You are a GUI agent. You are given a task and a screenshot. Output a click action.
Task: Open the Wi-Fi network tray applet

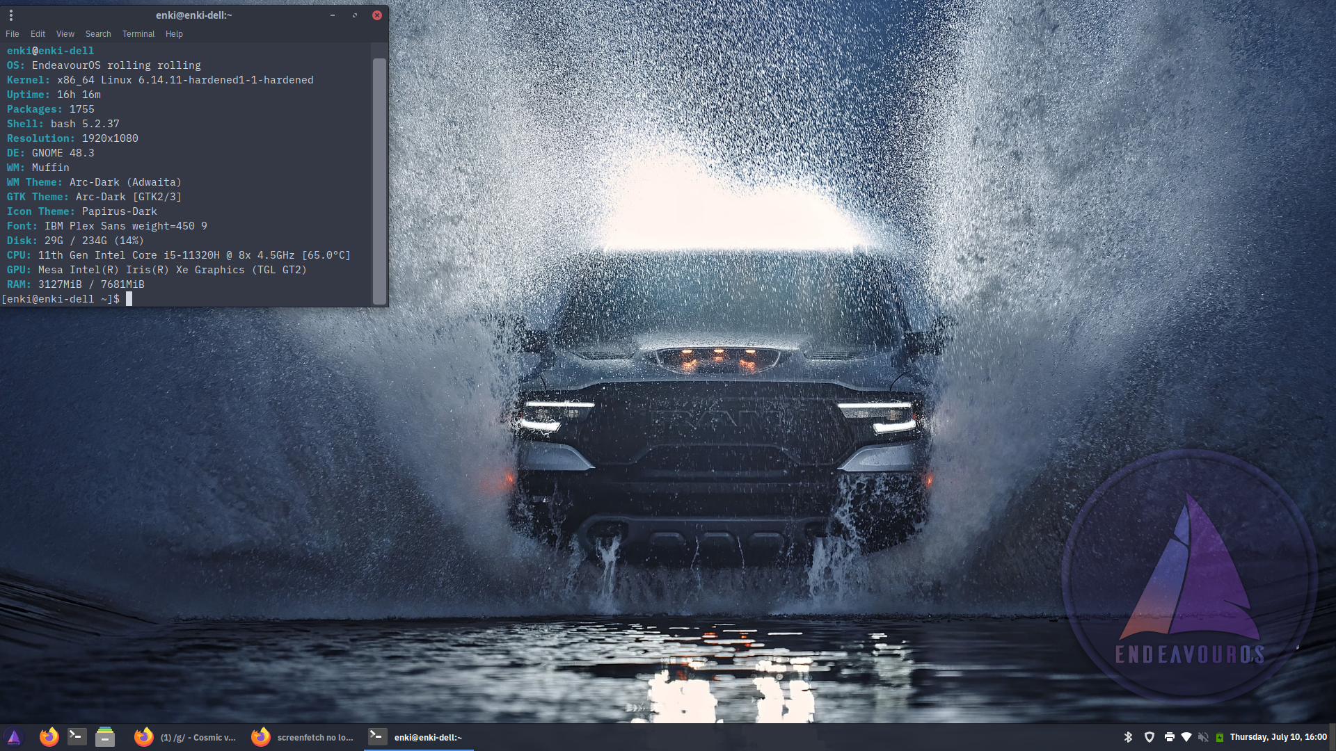tap(1186, 737)
